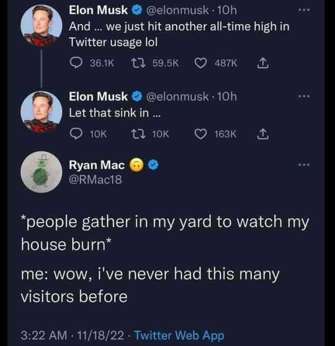Like the all-time high Twitter usage tweet
335x346 pixels.
tap(201, 63)
